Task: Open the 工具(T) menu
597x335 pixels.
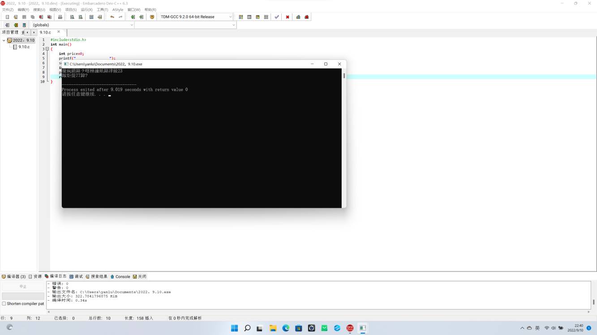Action: [x=102, y=10]
